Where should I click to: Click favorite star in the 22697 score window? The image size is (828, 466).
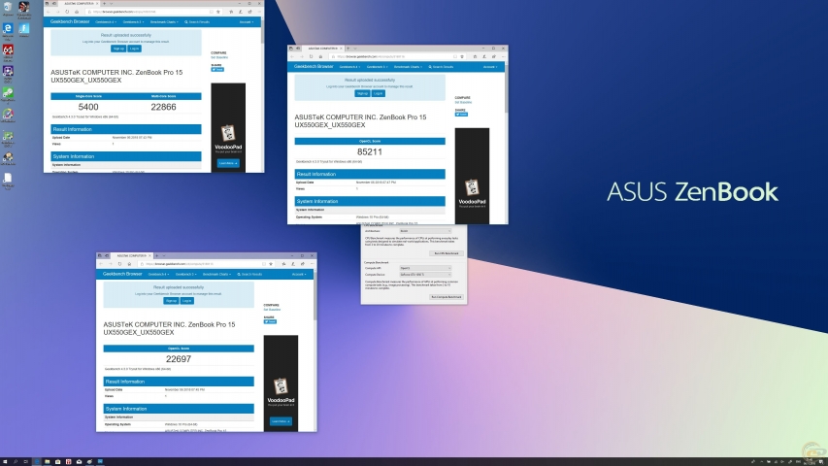(x=271, y=264)
